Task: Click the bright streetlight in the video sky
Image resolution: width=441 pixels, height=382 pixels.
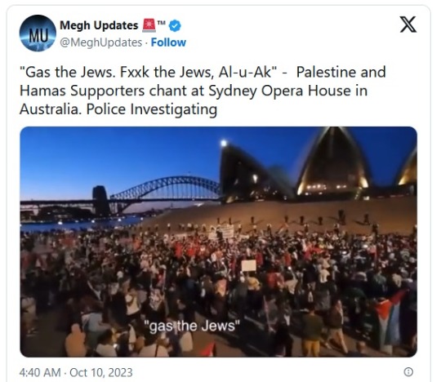Action: coord(224,143)
